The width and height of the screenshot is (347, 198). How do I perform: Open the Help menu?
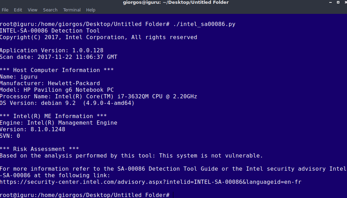point(91,10)
